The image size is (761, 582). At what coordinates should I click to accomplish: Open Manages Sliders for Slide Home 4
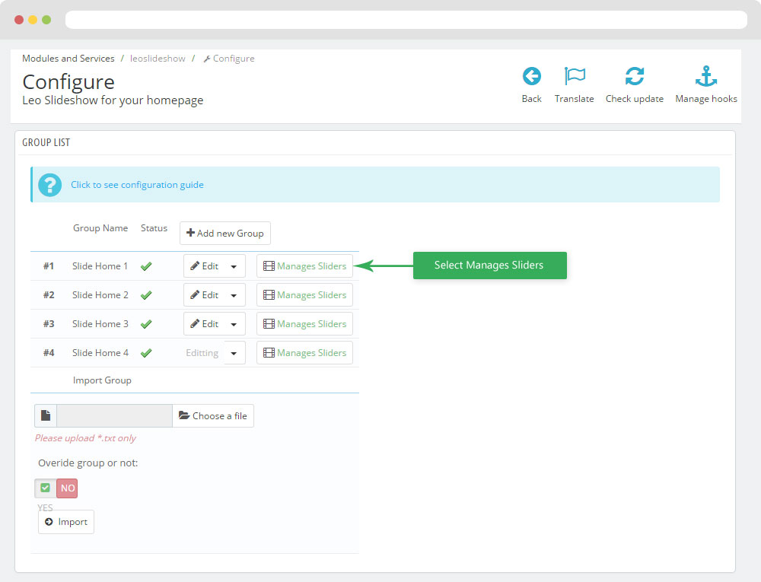coord(304,353)
